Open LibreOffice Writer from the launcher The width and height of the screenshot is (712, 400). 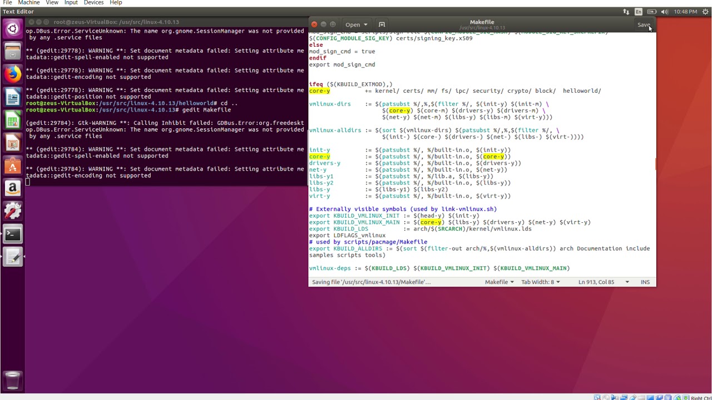tap(12, 97)
